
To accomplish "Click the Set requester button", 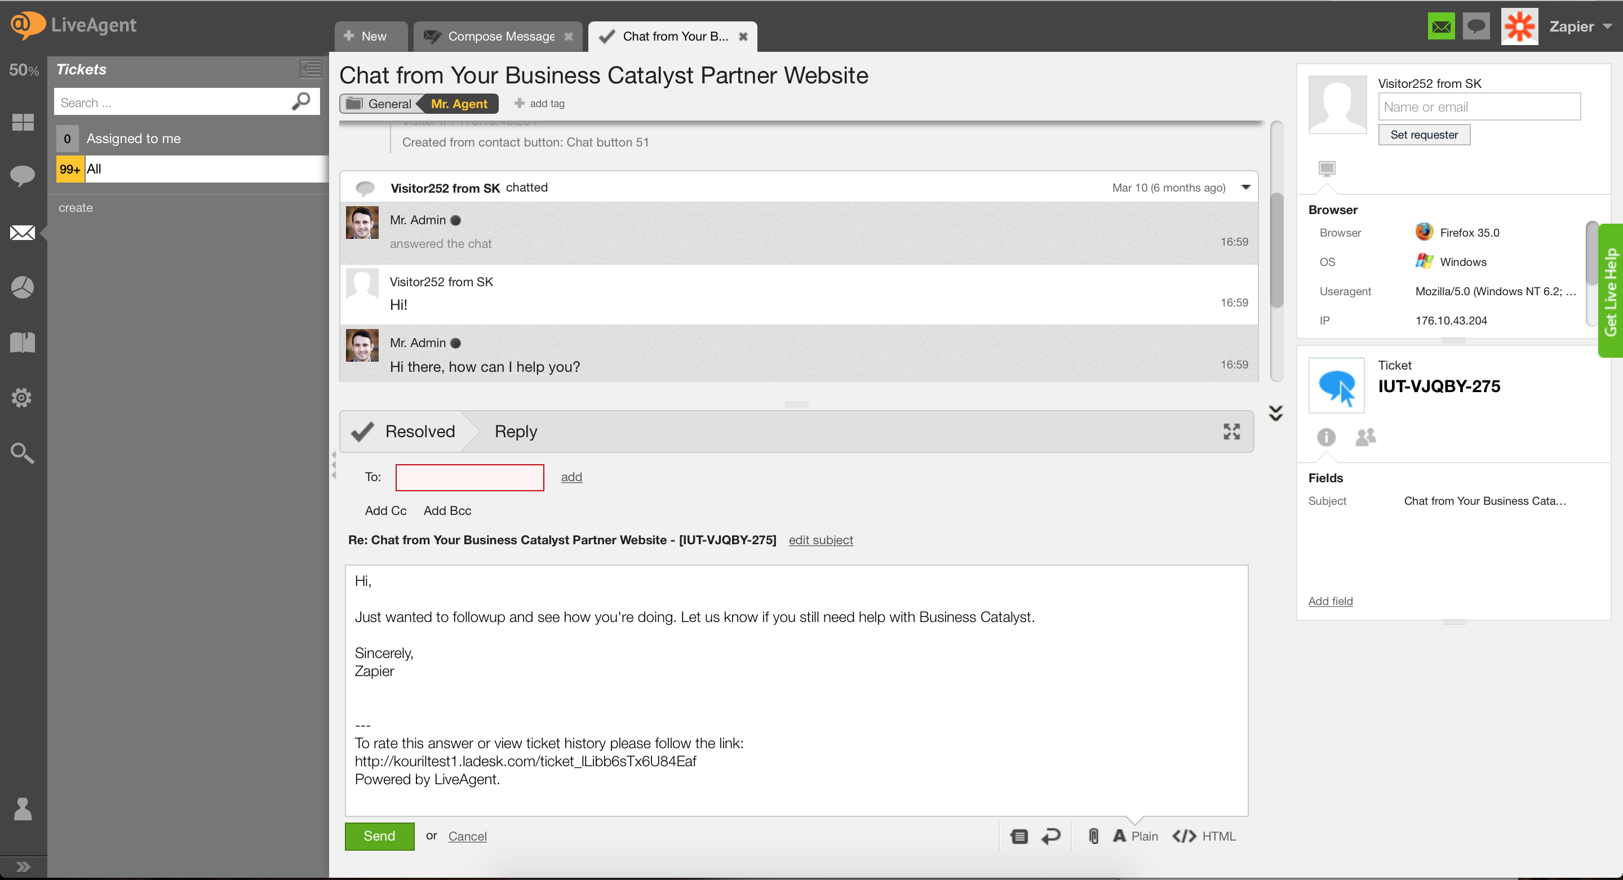I will [x=1424, y=135].
